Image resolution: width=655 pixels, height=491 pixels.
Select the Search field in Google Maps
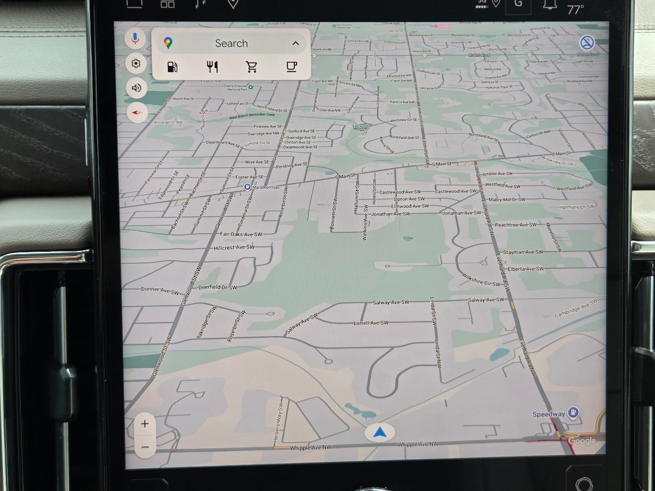pyautogui.click(x=231, y=43)
